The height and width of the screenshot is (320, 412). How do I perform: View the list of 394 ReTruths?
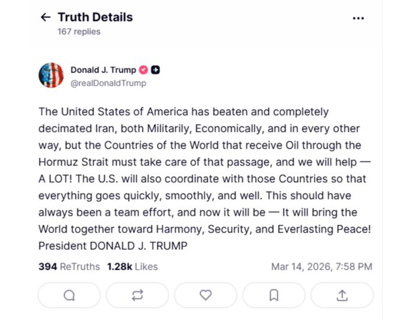coord(69,266)
